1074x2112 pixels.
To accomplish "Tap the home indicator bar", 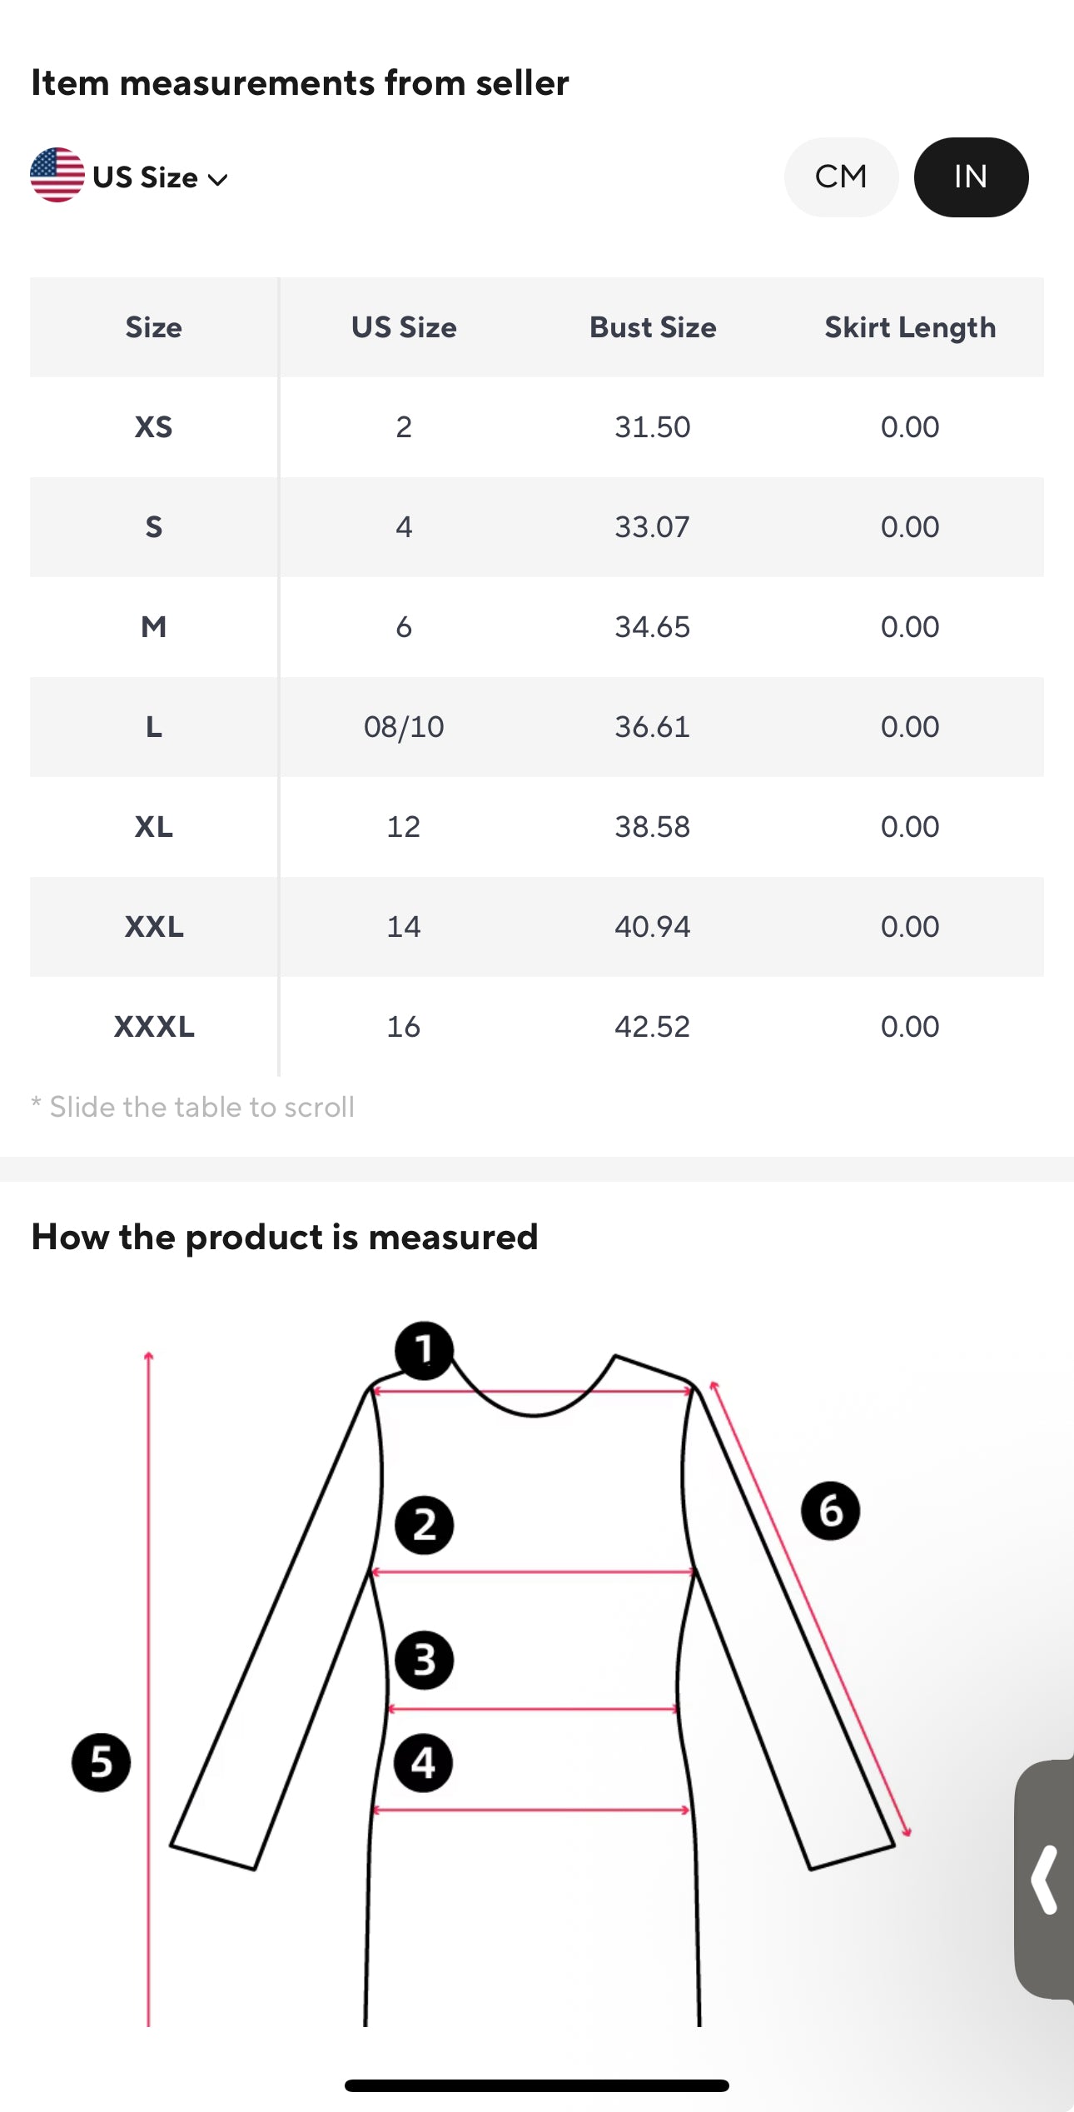I will pos(536,2085).
